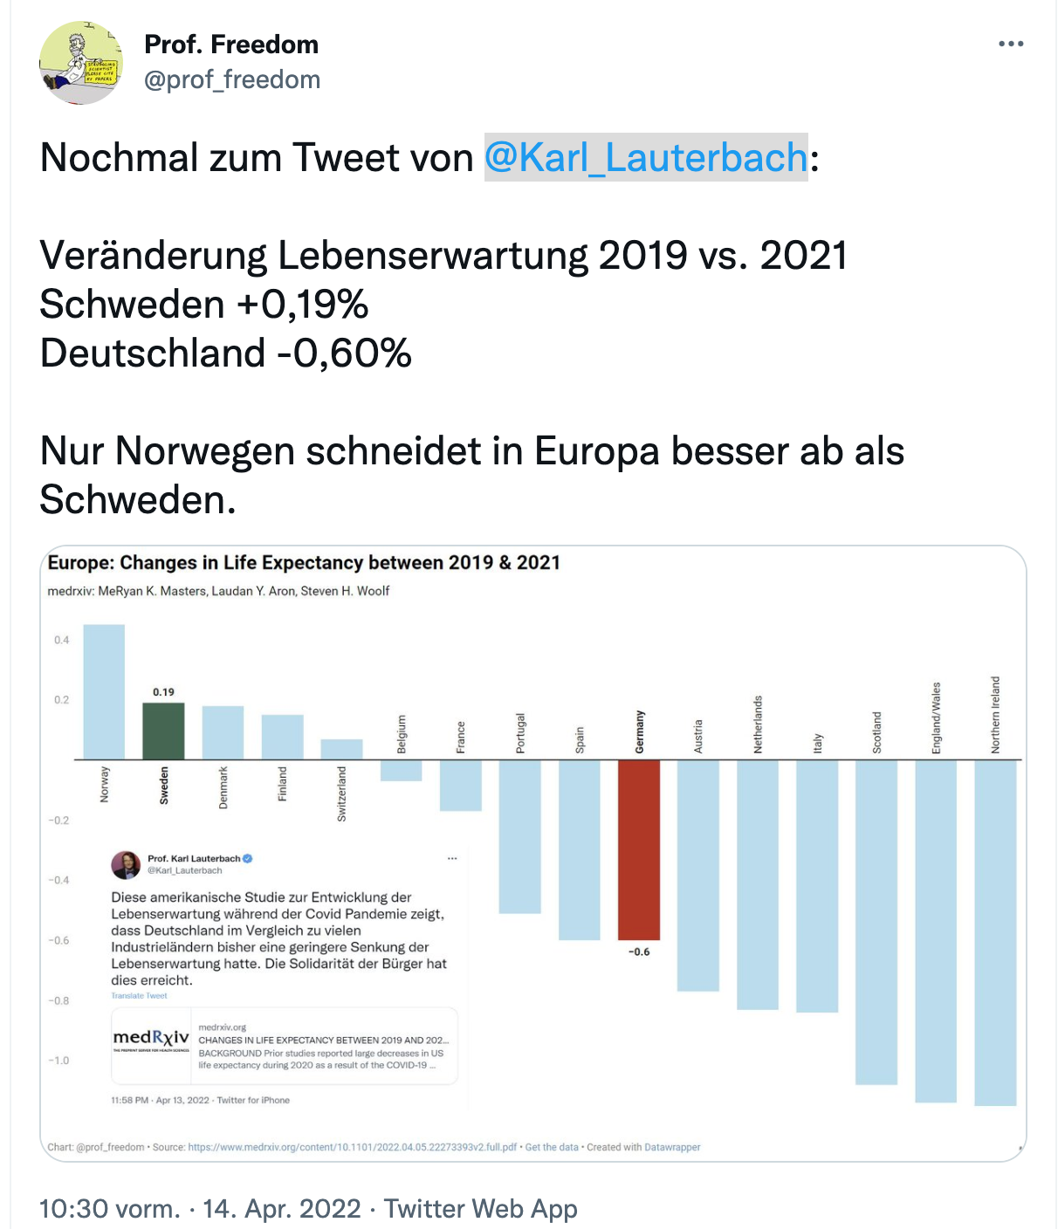Click the 'Twitter Web App' source label
The width and height of the screenshot is (1058, 1229).
(x=481, y=1209)
